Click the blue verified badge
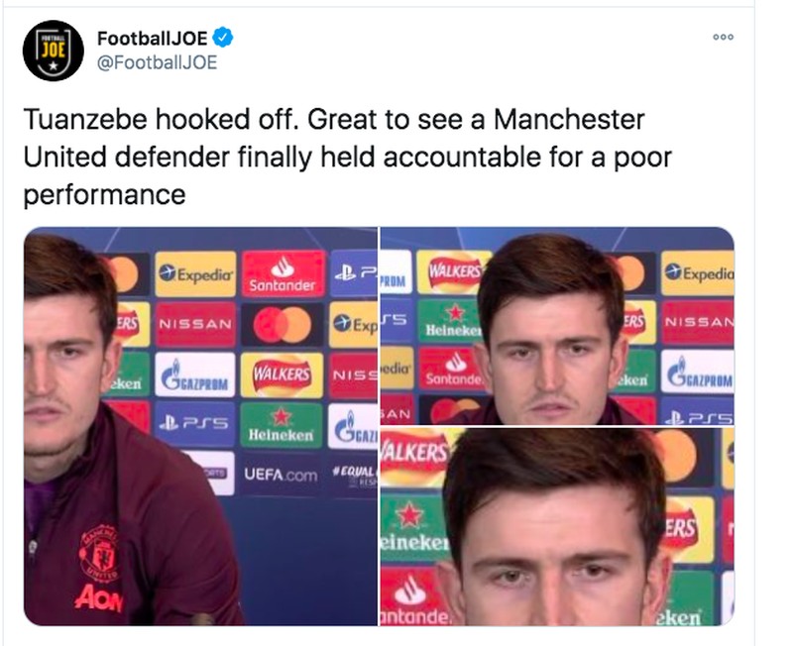Image resolution: width=793 pixels, height=646 pixels. [226, 39]
